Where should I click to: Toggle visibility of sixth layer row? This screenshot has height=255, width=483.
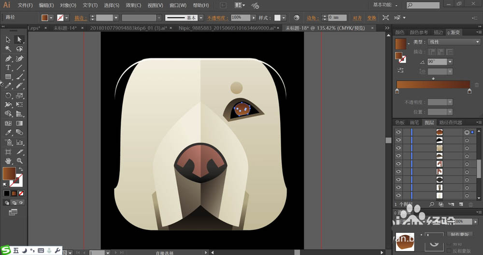(x=398, y=172)
